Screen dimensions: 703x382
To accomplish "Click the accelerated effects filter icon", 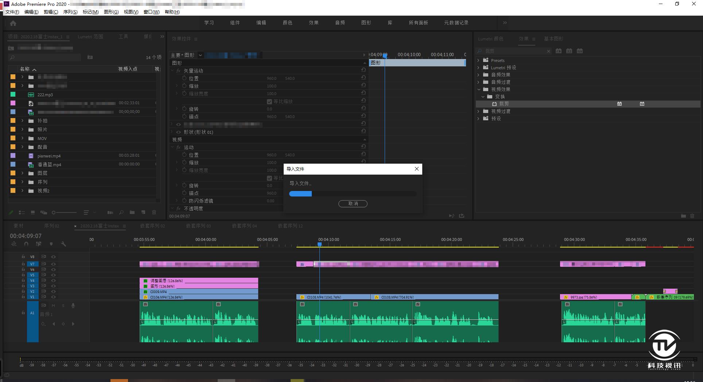I will pyautogui.click(x=558, y=51).
